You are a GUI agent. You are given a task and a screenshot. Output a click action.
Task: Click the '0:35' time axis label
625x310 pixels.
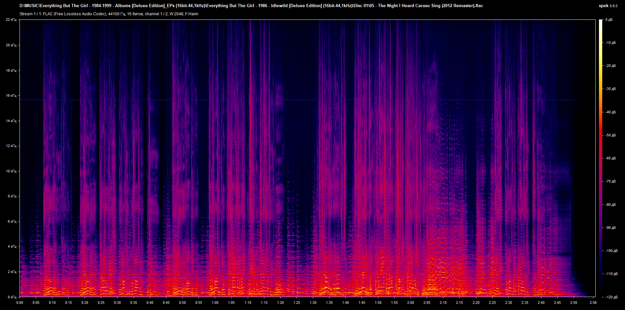pyautogui.click(x=133, y=303)
